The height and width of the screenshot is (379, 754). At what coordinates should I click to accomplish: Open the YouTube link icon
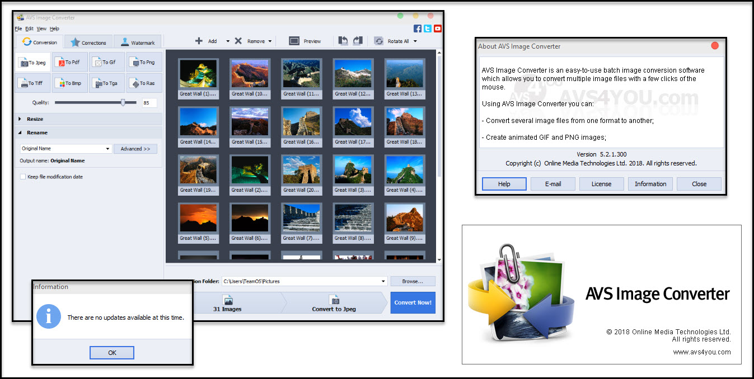[438, 29]
